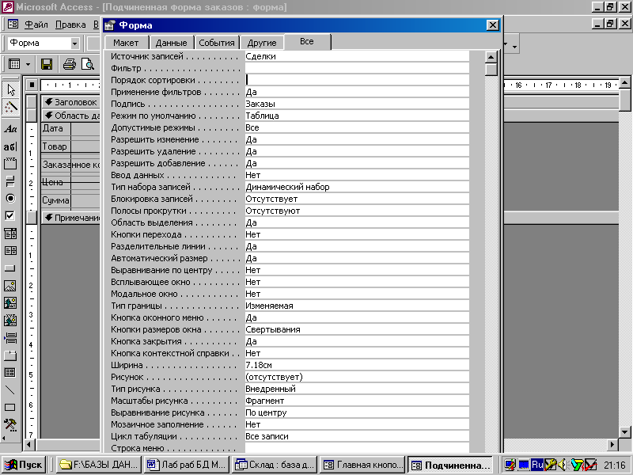Screen dimensions: 633x475
Task: Switch to the Макет tab
Action: tap(126, 43)
